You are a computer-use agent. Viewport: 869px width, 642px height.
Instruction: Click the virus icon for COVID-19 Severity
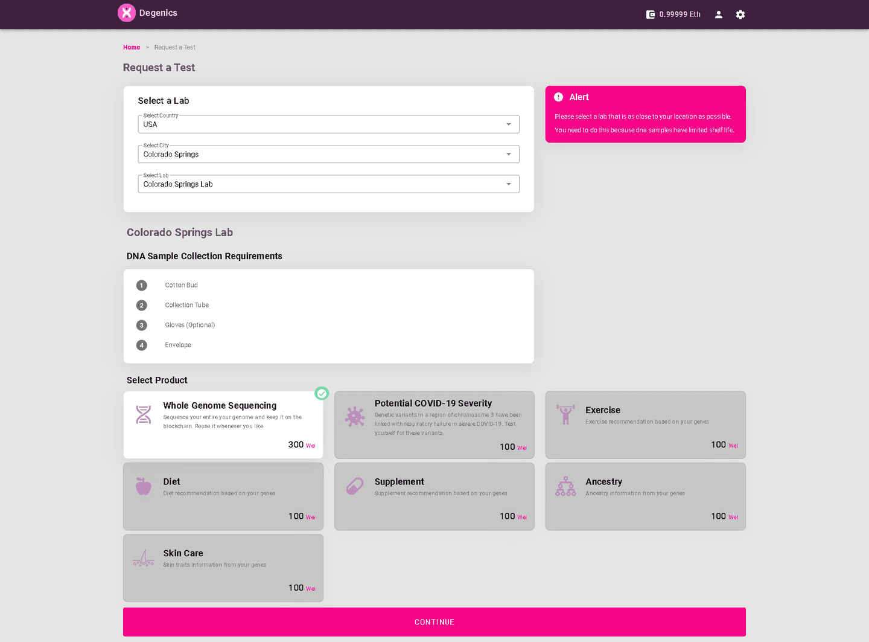click(355, 416)
